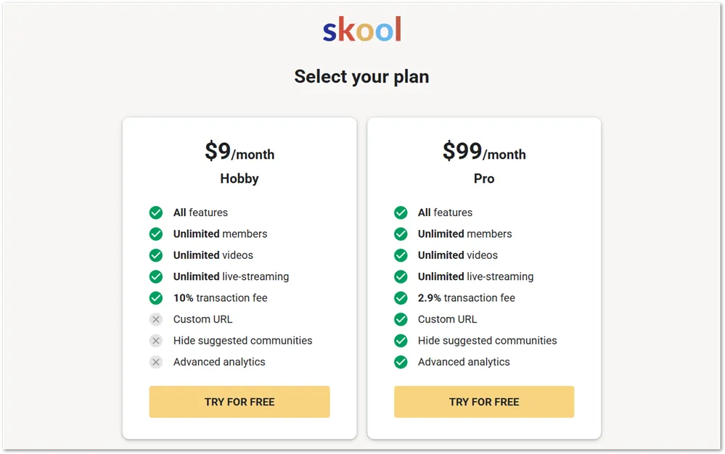725x454 pixels.
Task: Toggle the Hide suggested communities item on Pro
Action: point(401,340)
